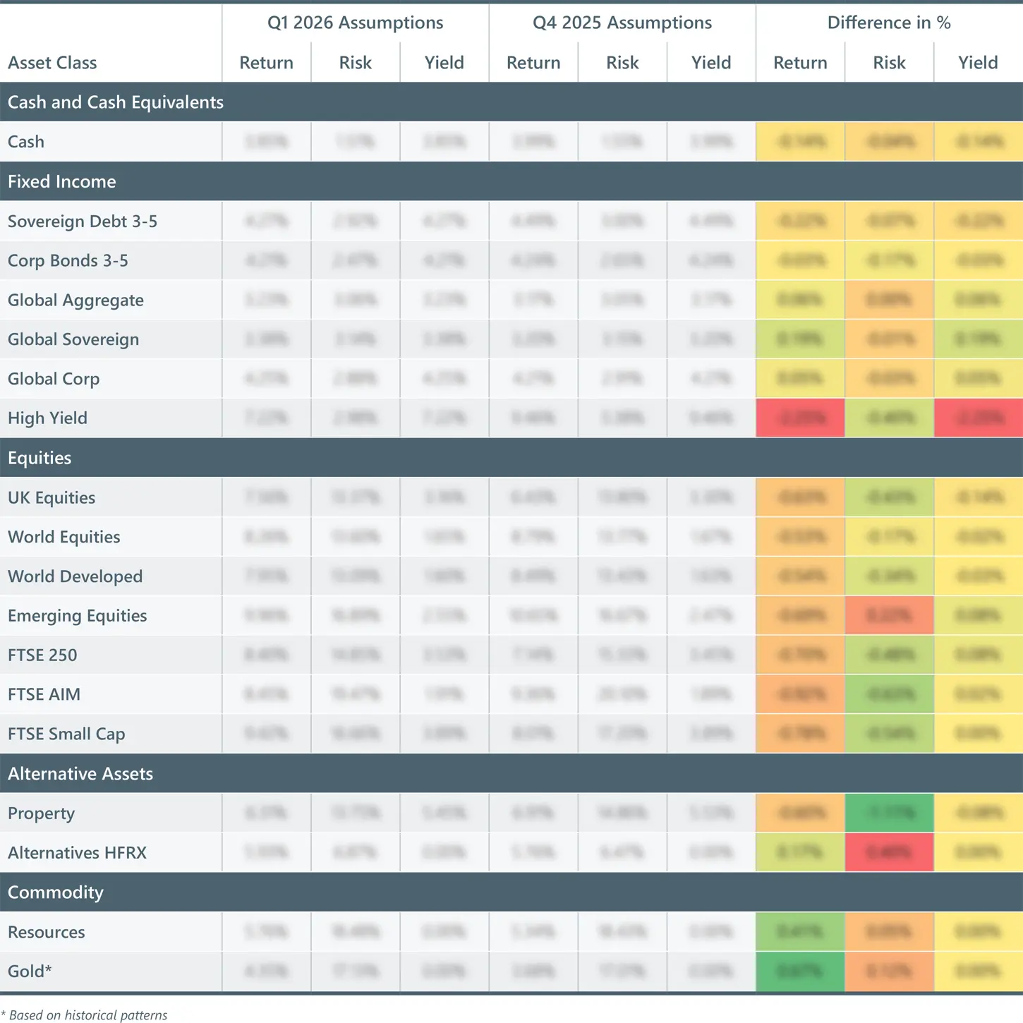Click the red Alternatives HFRX Risk difference cell

[x=889, y=853]
